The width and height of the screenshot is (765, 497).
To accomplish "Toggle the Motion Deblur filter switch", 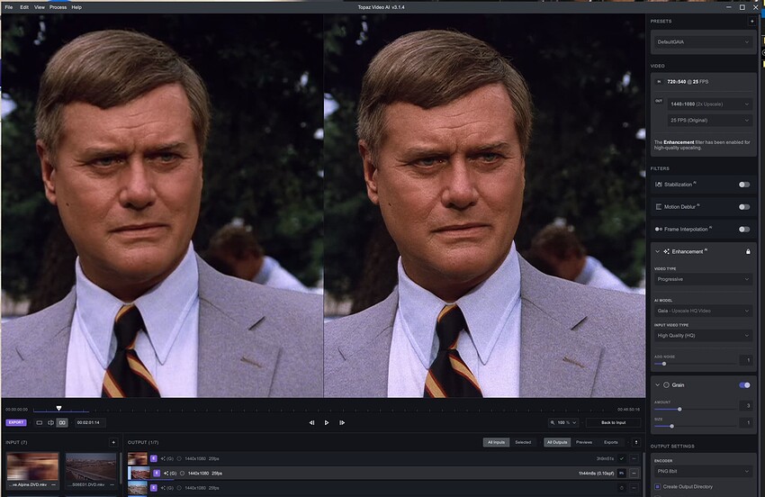I will coord(744,207).
